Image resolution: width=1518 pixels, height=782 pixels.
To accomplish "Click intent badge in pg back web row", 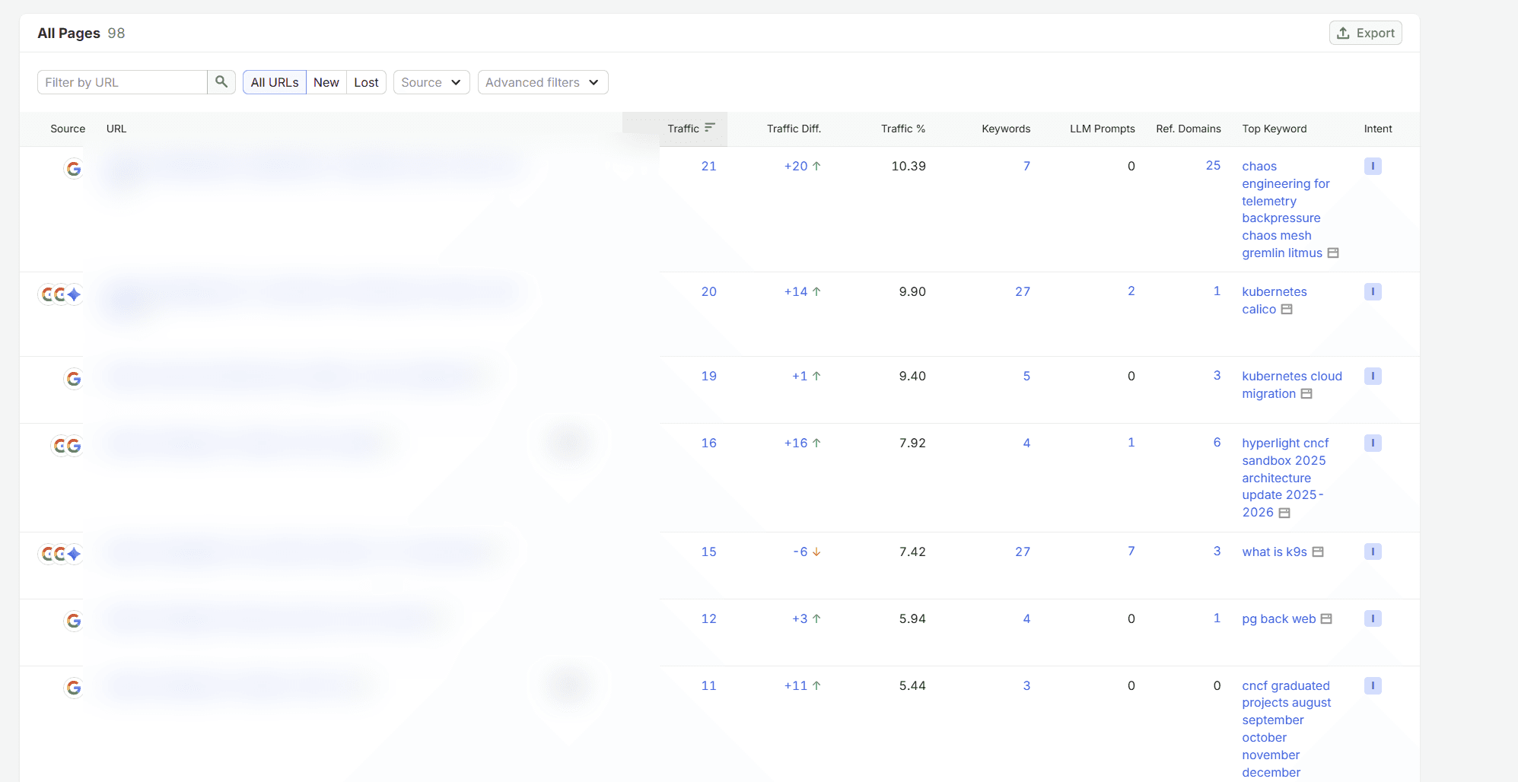I will pos(1373,618).
